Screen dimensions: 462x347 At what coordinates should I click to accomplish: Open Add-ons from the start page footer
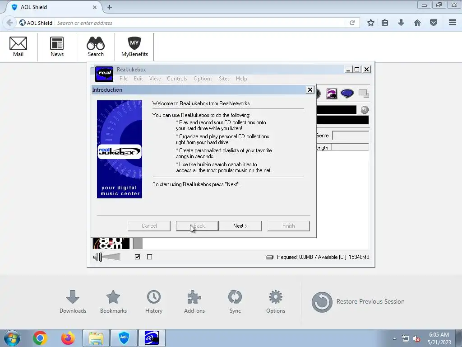tap(194, 301)
